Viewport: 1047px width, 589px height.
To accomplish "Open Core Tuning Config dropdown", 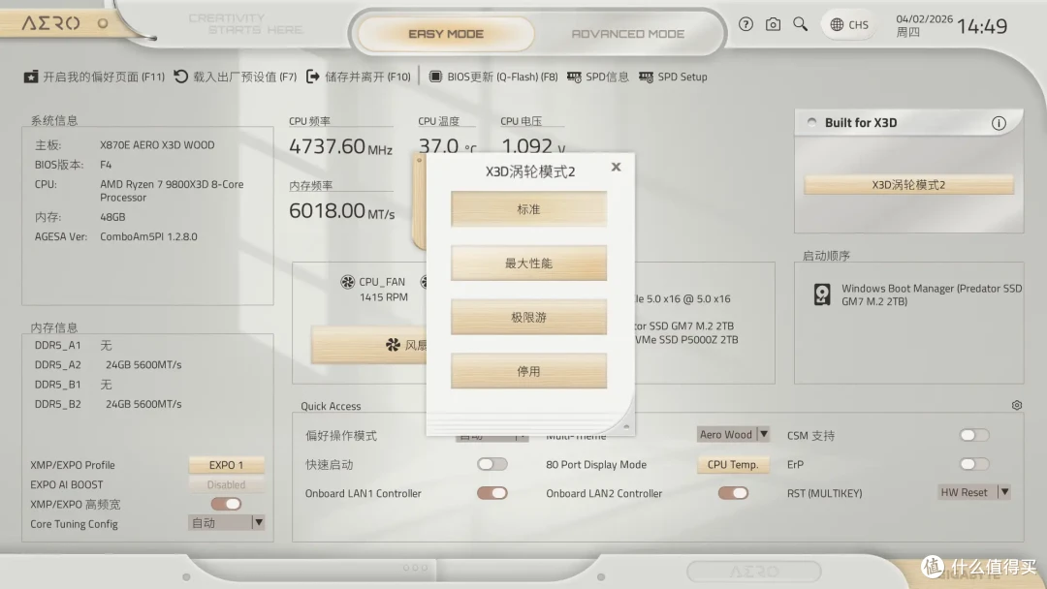I will tap(226, 523).
